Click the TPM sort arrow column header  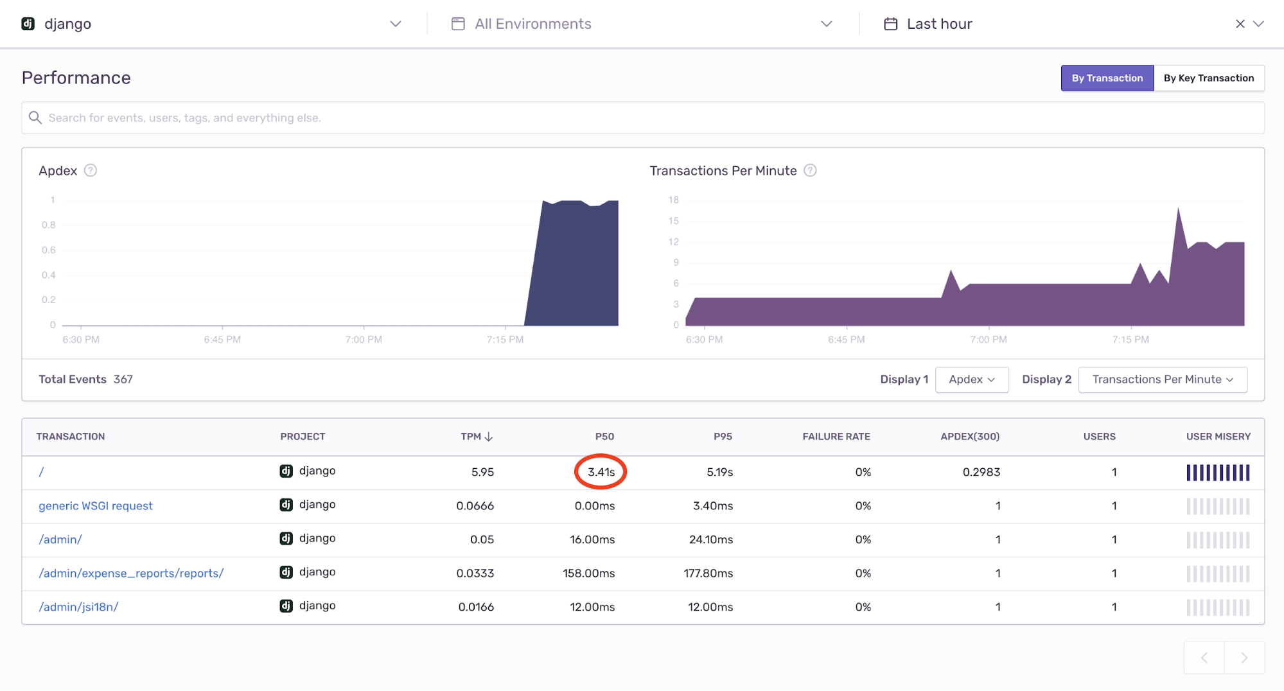coord(477,437)
